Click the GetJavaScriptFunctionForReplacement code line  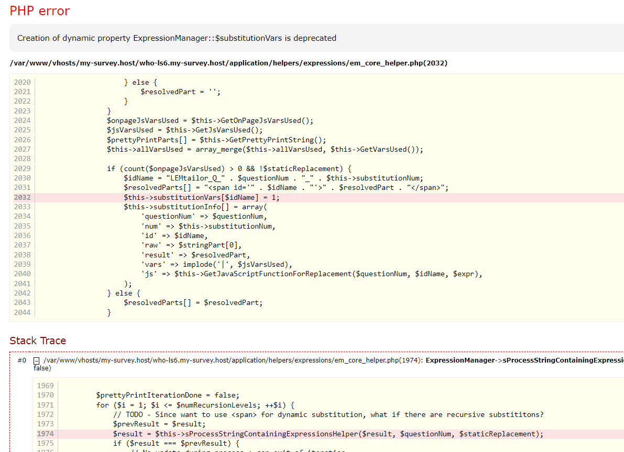click(311, 274)
